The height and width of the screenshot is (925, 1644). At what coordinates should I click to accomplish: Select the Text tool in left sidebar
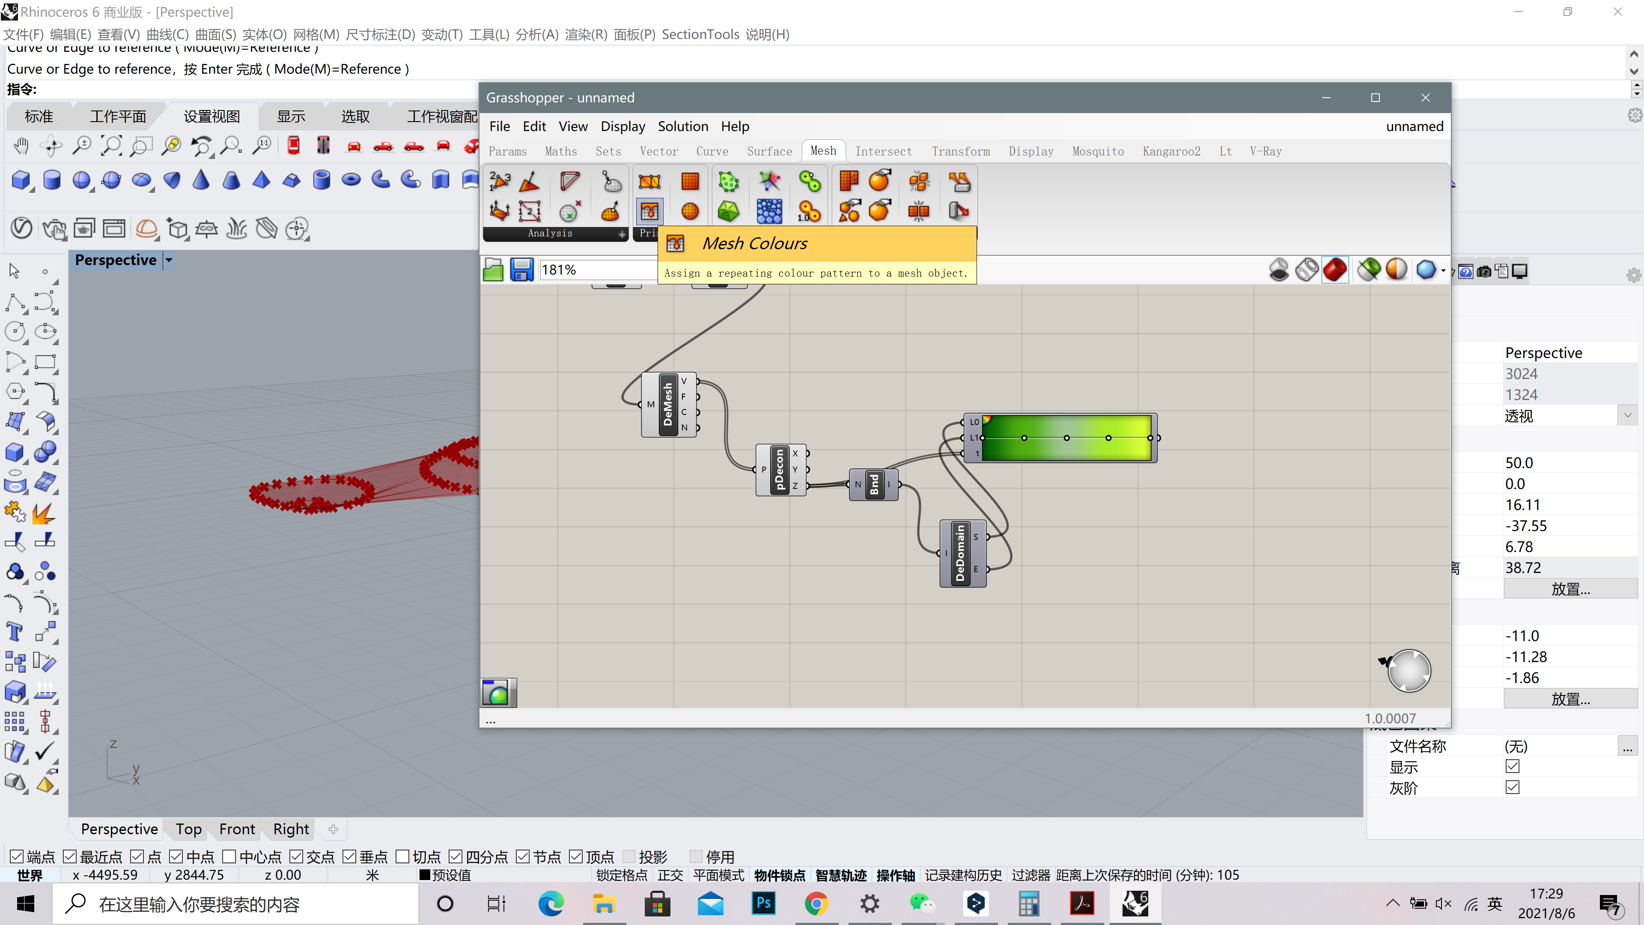tap(15, 632)
